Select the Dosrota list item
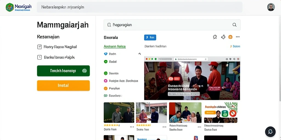 (111, 73)
